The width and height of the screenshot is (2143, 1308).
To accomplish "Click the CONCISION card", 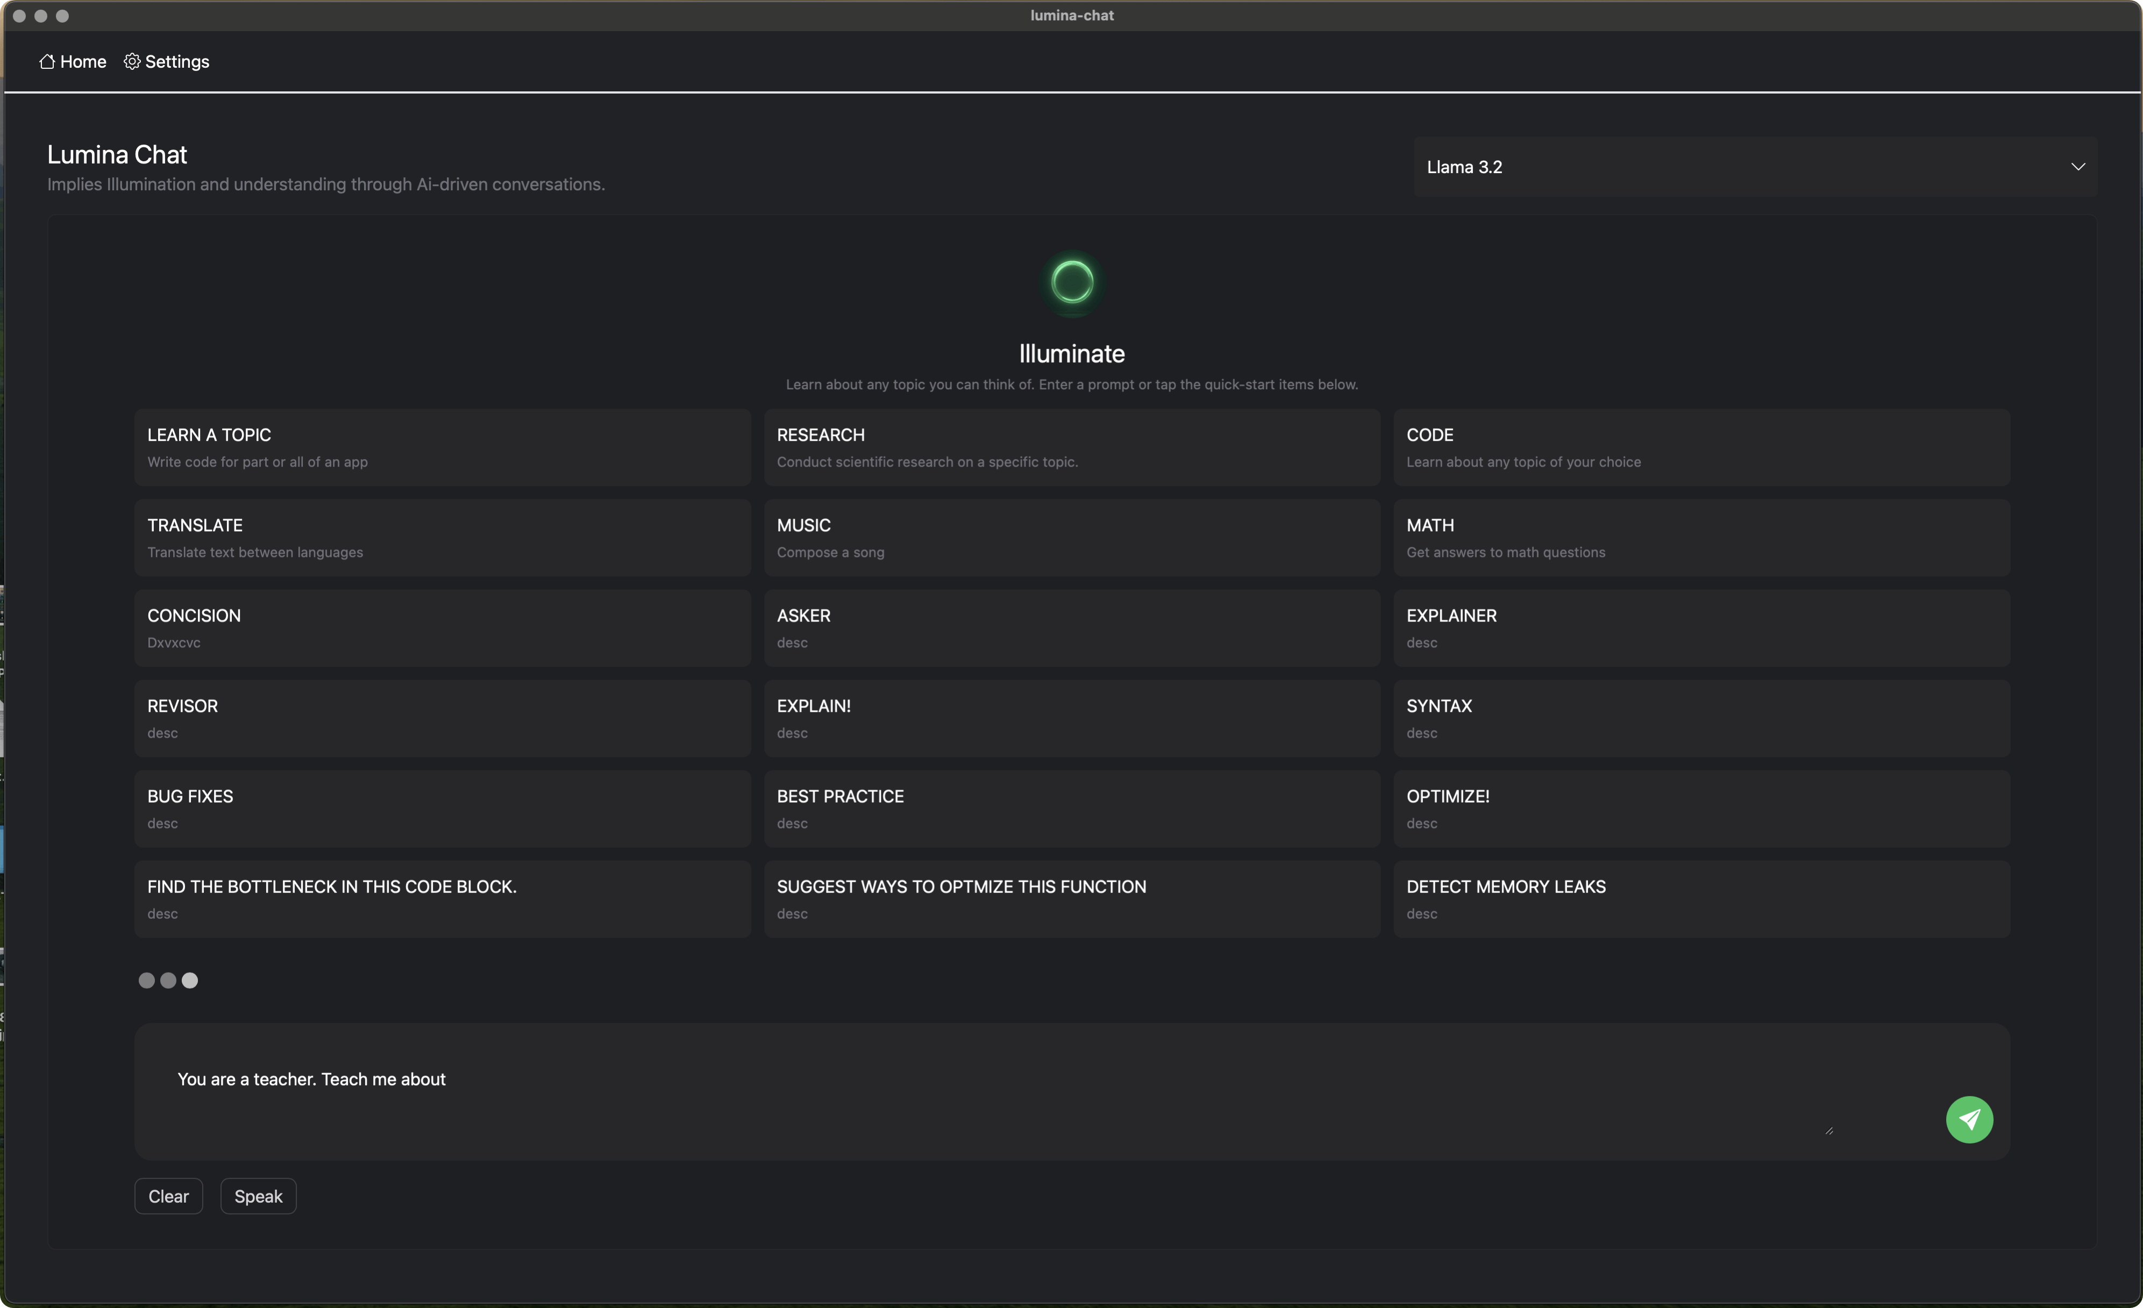I will (x=443, y=628).
